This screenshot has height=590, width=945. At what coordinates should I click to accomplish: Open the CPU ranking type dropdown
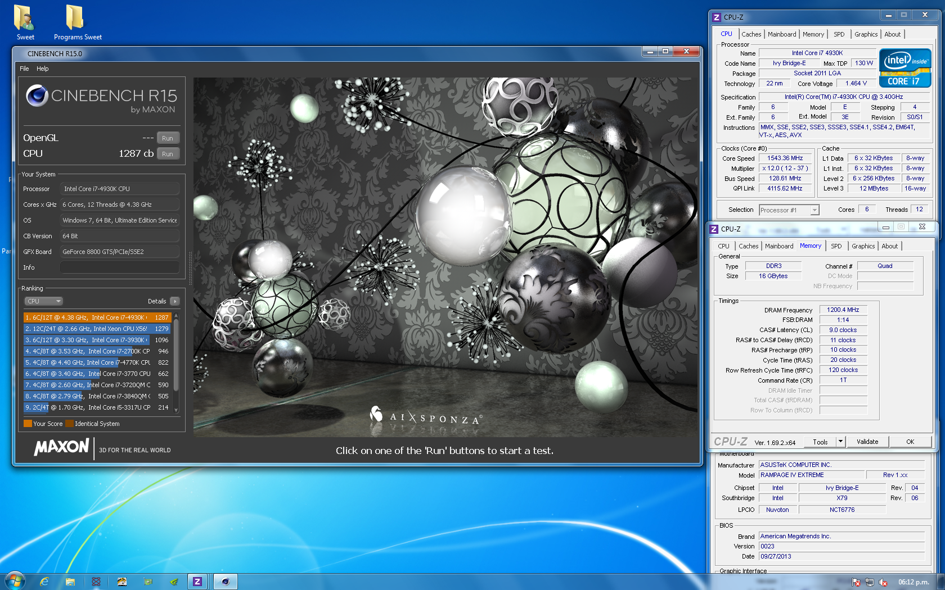[x=43, y=301]
